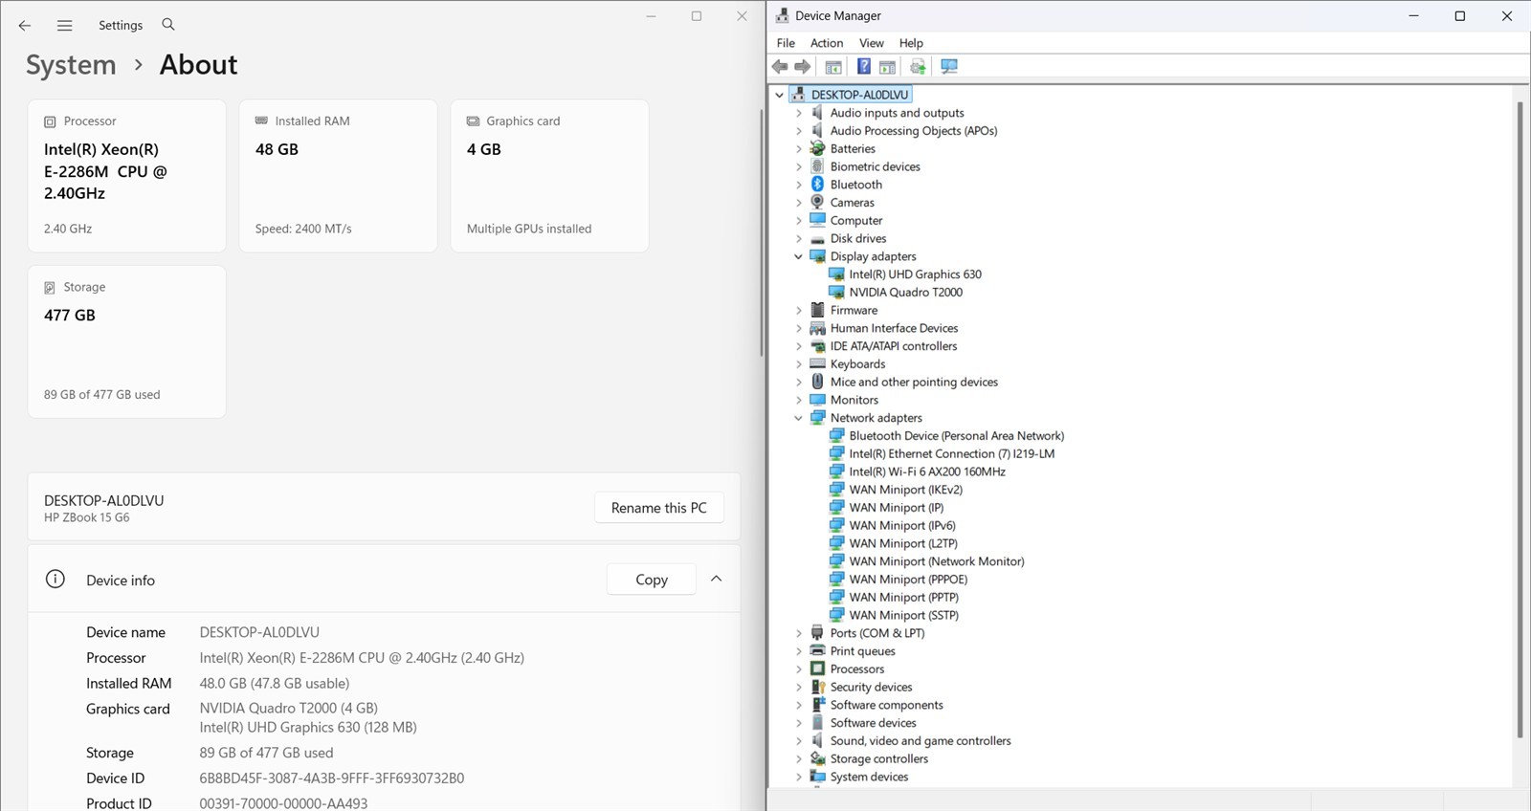
Task: Click the Bluetooth device category icon
Action: coord(817,185)
